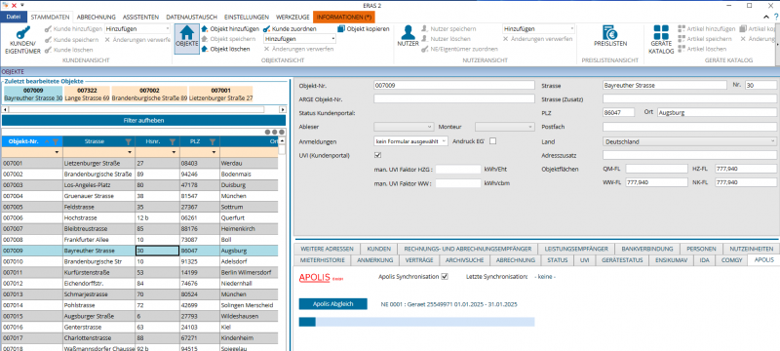780x351 pixels.
Task: Toggle the Andruck EG checkbox
Action: pos(492,141)
